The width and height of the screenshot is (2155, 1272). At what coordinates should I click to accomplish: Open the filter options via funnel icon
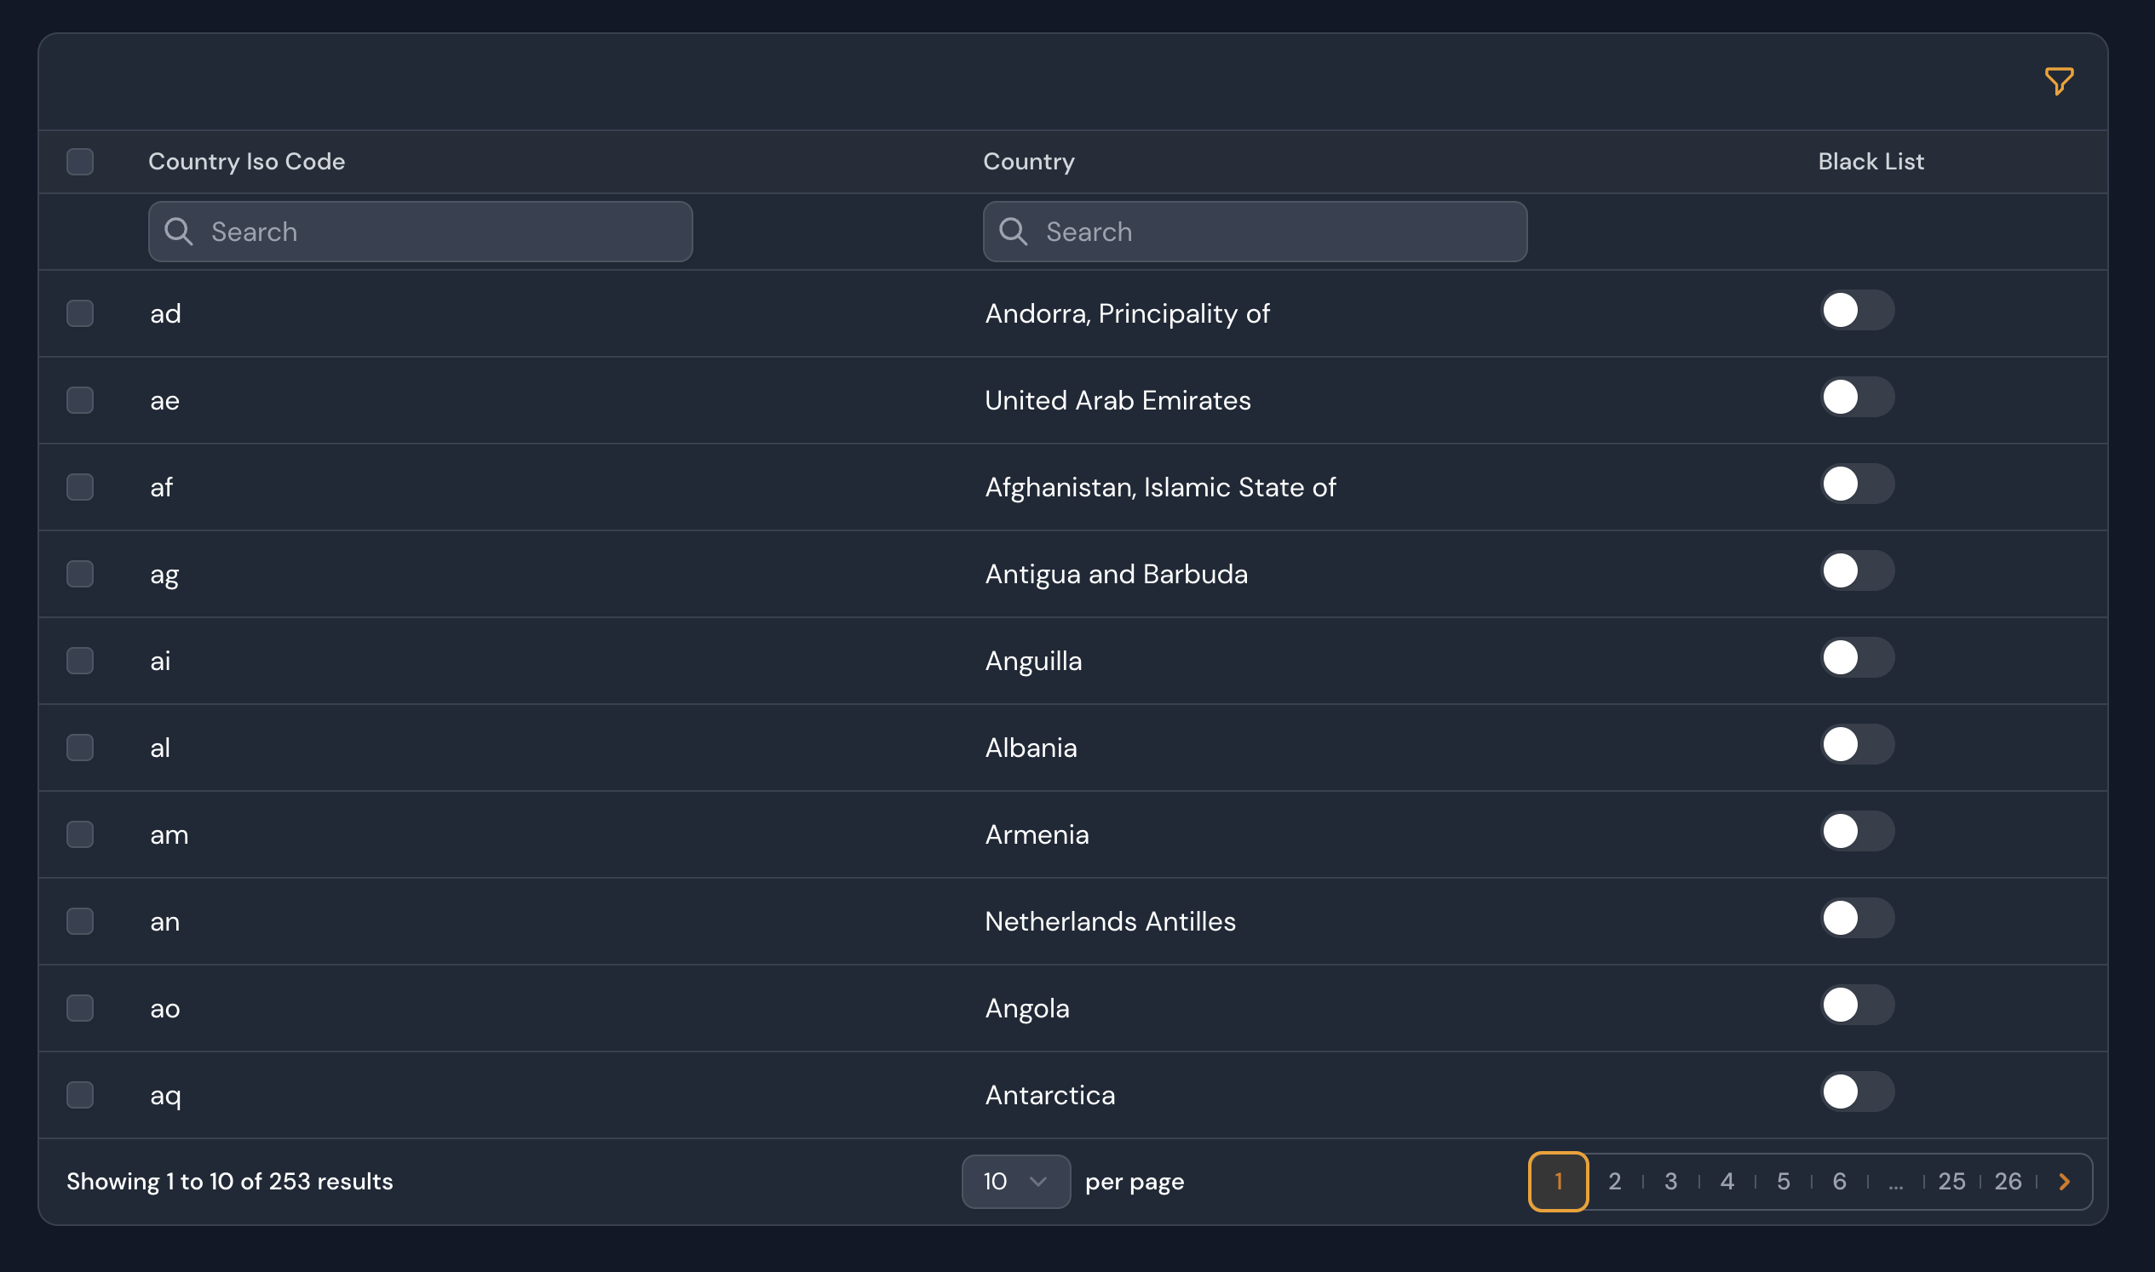coord(2059,81)
